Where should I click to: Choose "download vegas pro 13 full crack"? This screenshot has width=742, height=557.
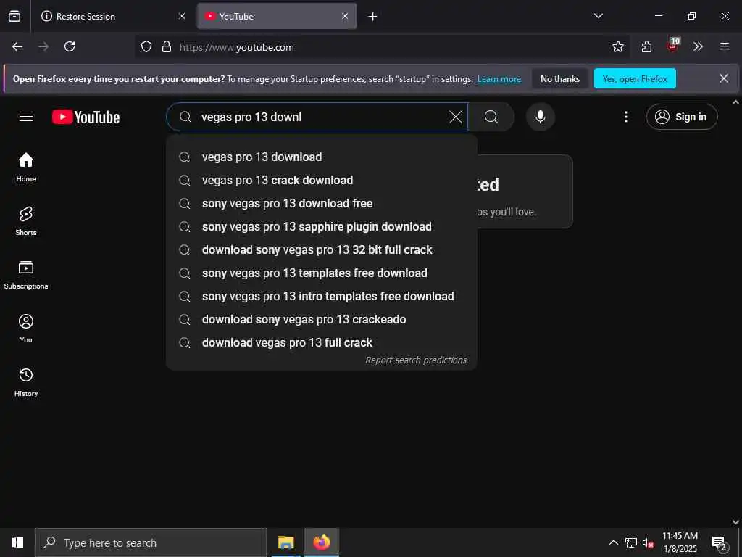tap(321, 342)
